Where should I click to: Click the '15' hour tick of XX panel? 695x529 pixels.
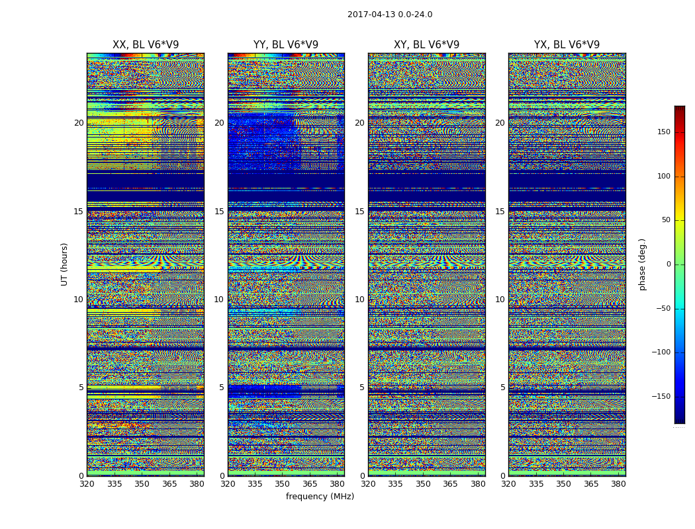(x=79, y=212)
